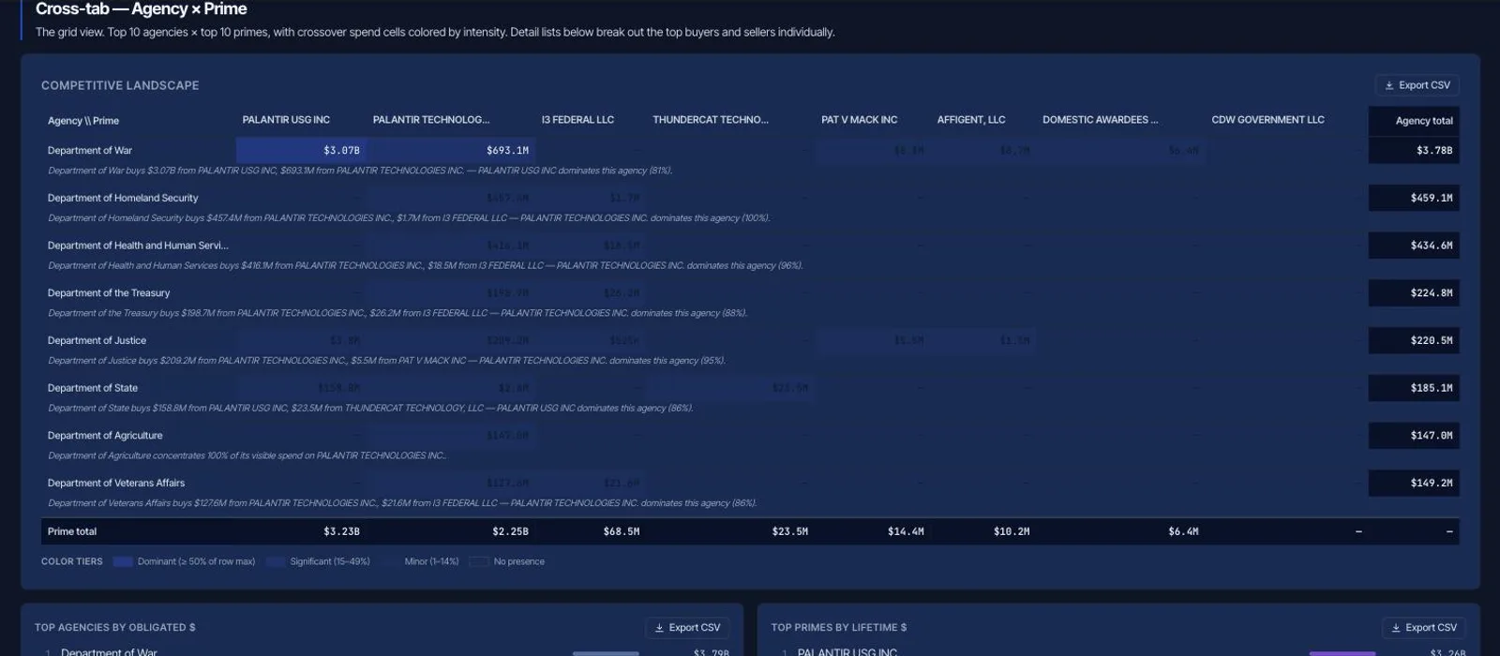Viewport: 1500px width, 656px height.
Task: Click the Prime total row label
Action: (72, 531)
